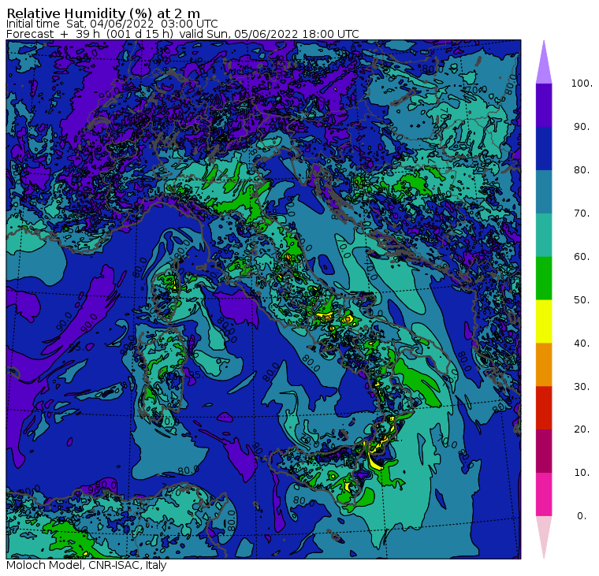Click the 'Relative Humidity (%) at 2 m' title
This screenshot has height=576, width=599.
tap(103, 13)
